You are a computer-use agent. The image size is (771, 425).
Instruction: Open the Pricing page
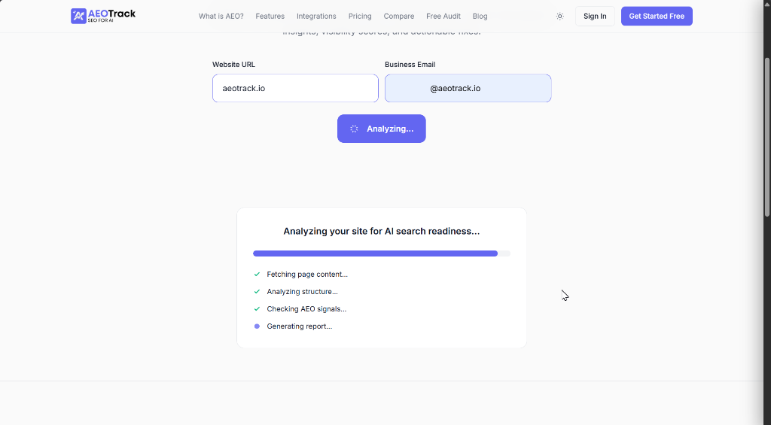pyautogui.click(x=360, y=17)
